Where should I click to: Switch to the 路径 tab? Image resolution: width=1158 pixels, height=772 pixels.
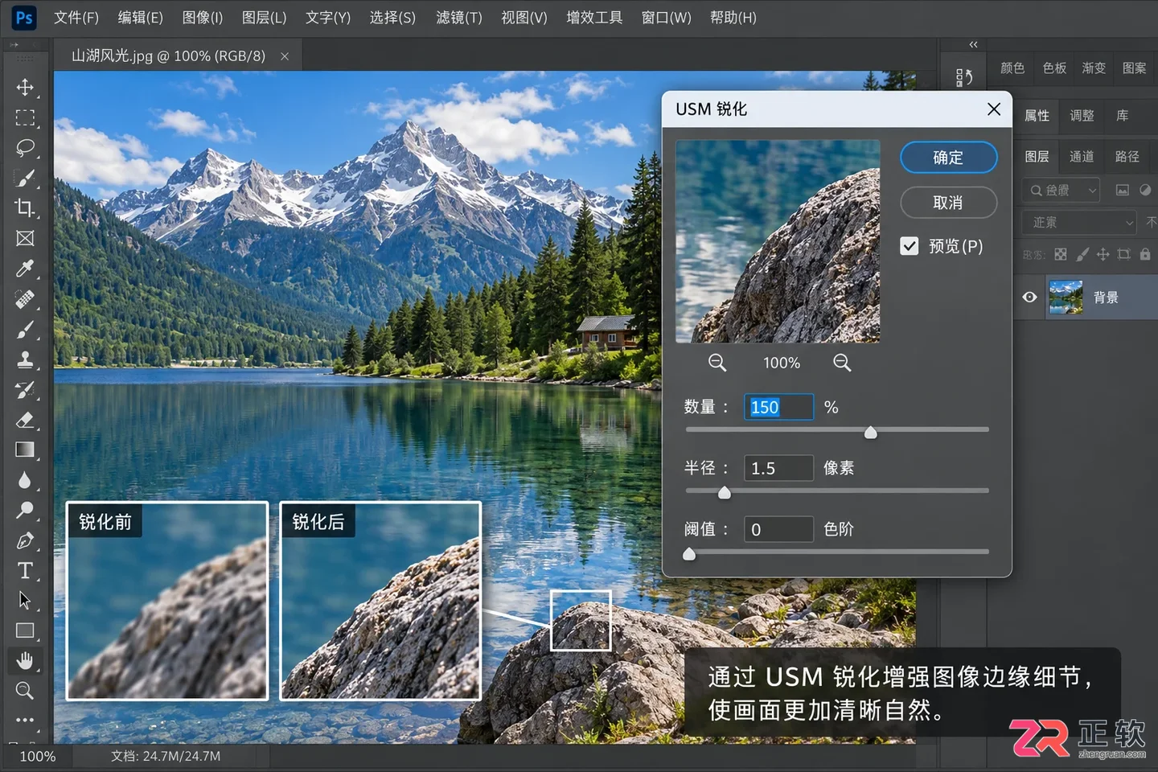pyautogui.click(x=1127, y=156)
